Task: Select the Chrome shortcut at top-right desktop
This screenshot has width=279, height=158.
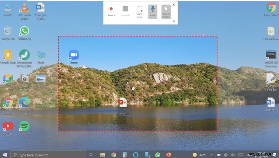Action: point(271,9)
